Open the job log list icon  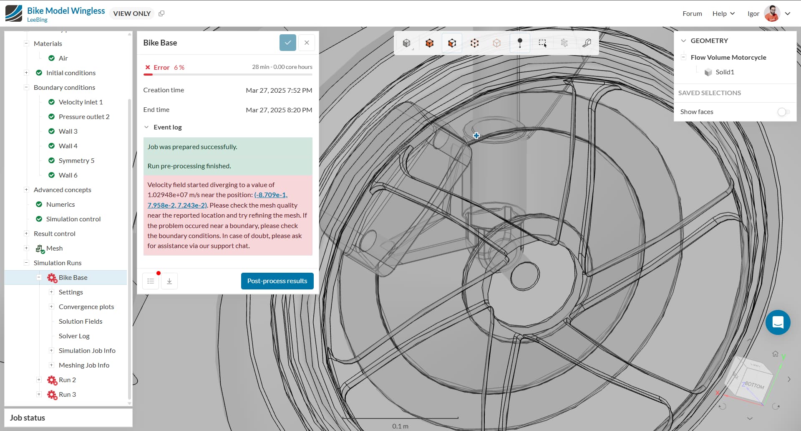click(x=151, y=281)
